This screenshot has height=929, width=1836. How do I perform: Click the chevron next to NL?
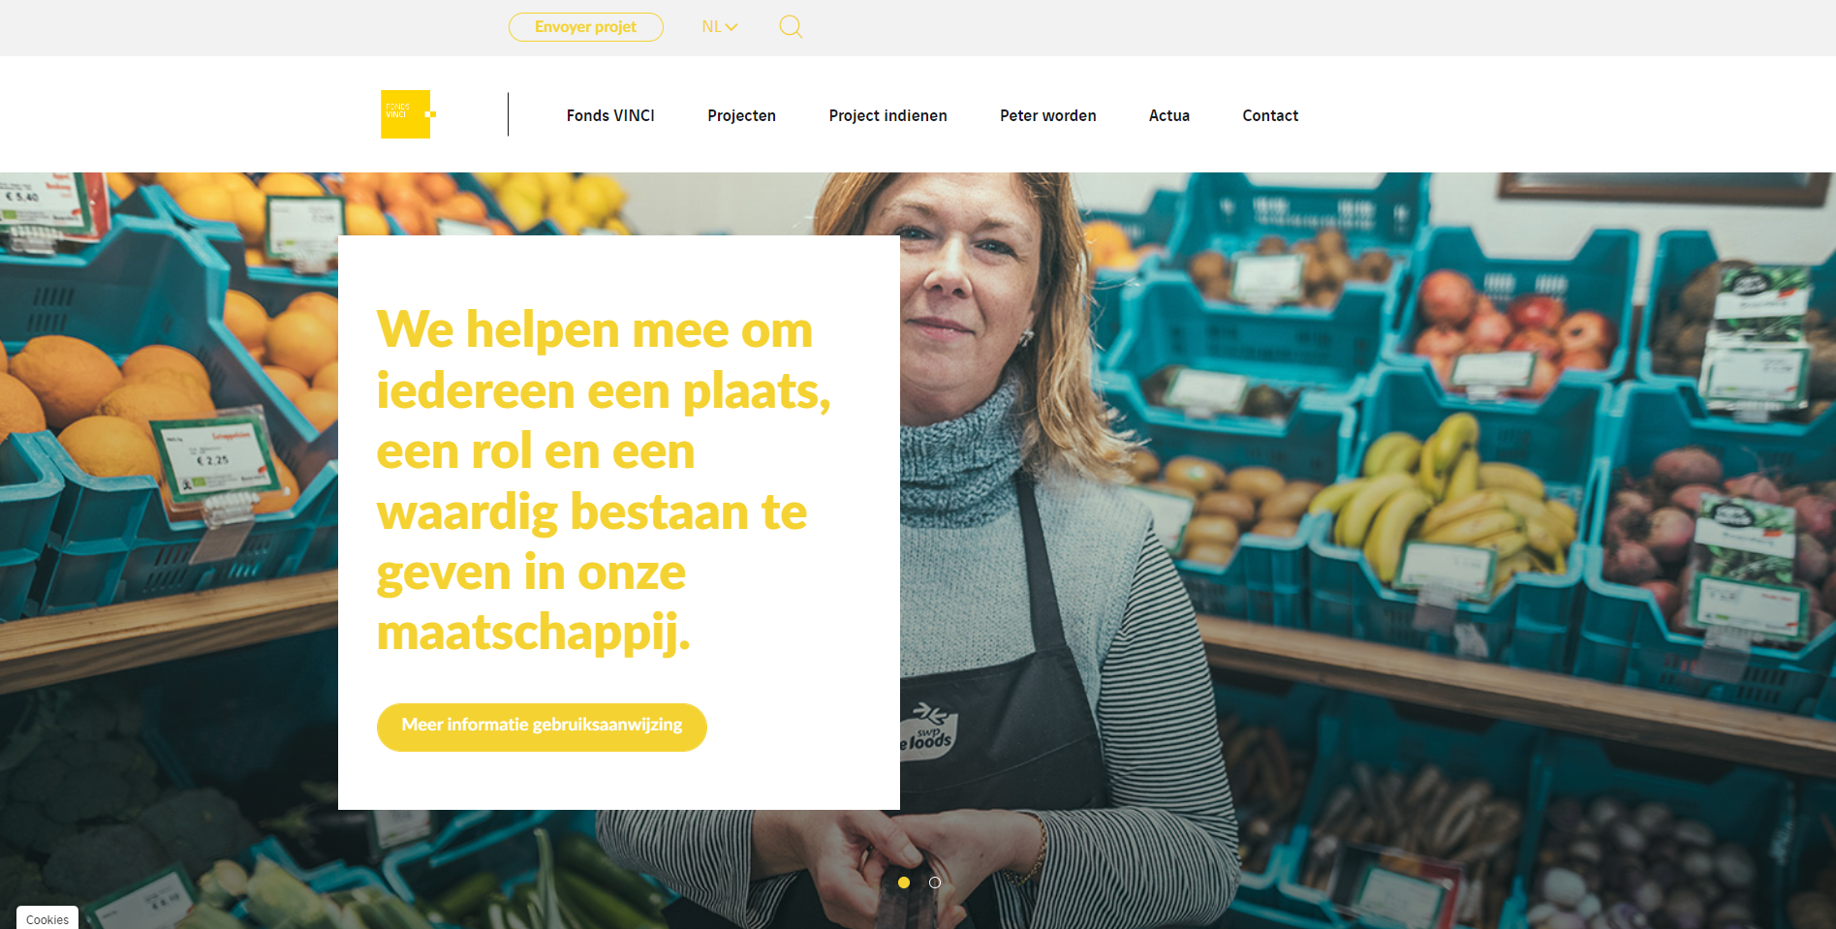point(731,27)
